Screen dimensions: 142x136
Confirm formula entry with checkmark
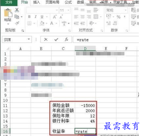click(56, 39)
